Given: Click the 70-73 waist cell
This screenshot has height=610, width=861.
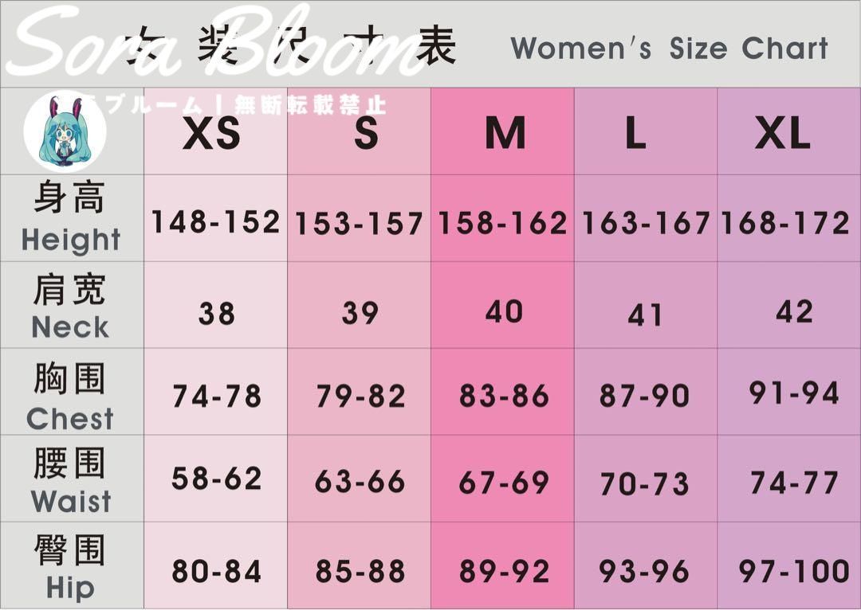Looking at the screenshot, I should coord(646,479).
